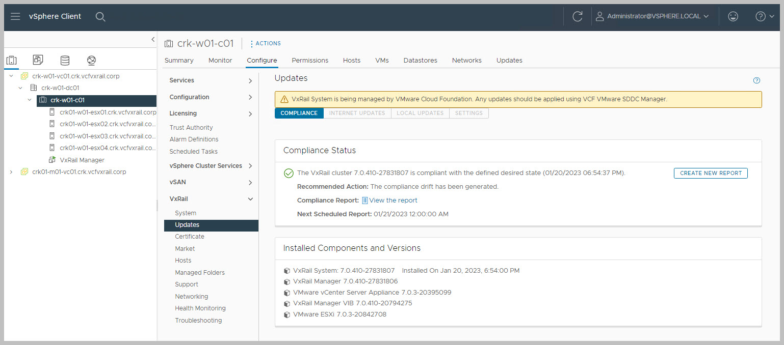Viewport: 784px width, 345px height.
Task: Open the Monitor tab
Action: (220, 60)
